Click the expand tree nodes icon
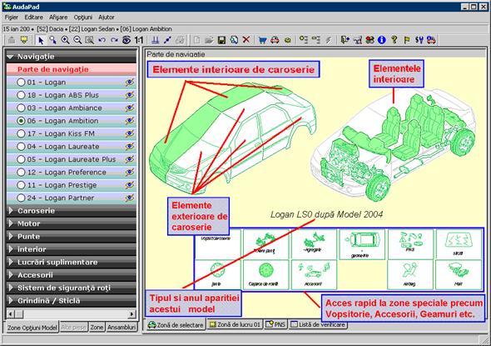491x346 pixels. point(304,40)
